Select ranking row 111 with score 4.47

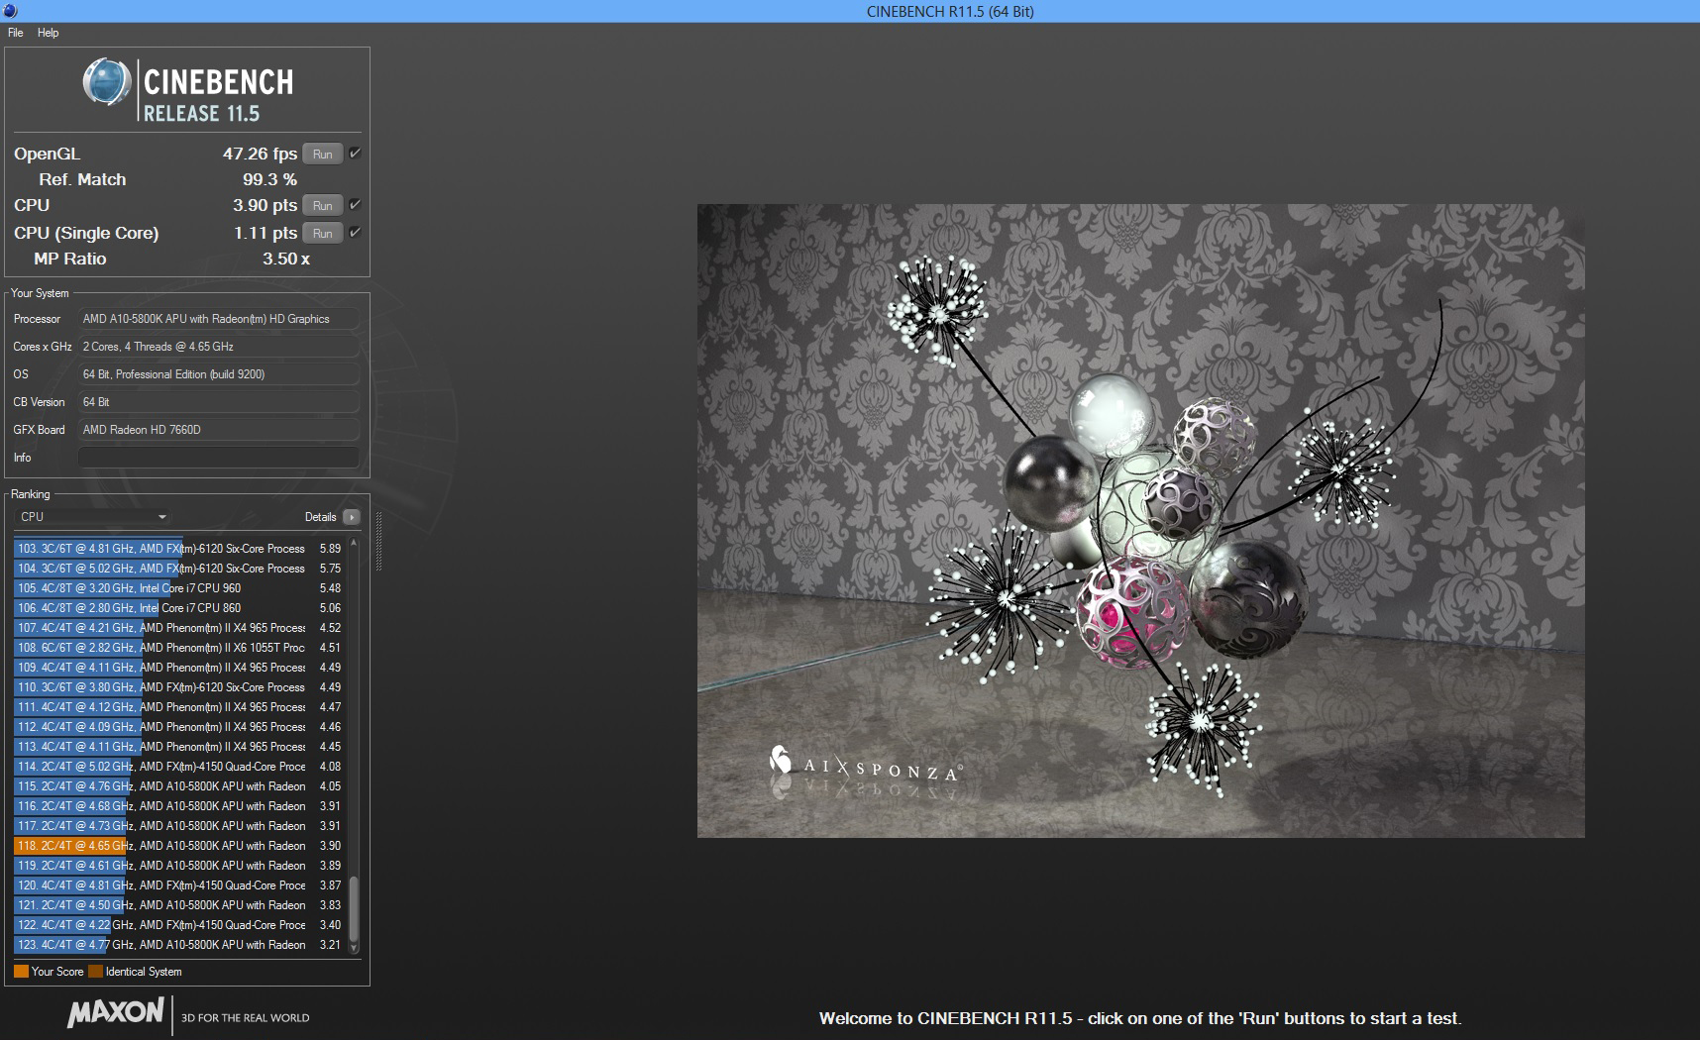coord(179,707)
